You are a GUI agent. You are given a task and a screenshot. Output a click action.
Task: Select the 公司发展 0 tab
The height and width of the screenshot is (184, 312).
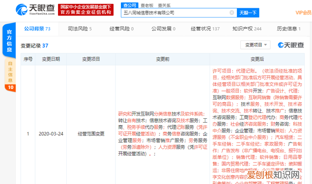[x=163, y=29]
